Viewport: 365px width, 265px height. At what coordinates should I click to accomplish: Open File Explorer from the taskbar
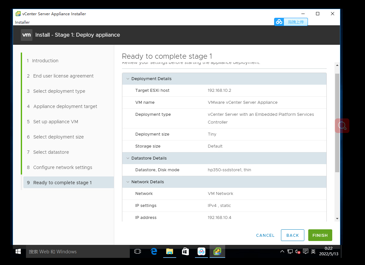click(170, 251)
